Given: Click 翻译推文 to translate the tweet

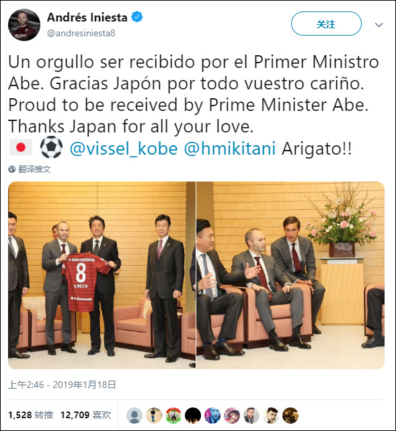Looking at the screenshot, I should click(34, 169).
